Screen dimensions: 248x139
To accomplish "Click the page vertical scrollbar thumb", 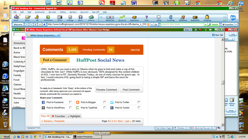I will pos(223,82).
